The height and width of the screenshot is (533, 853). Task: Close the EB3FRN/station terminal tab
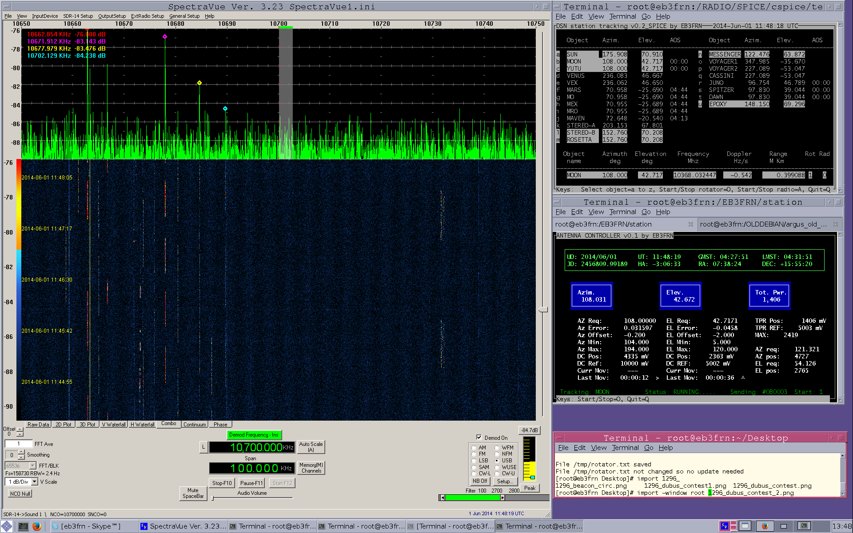pyautogui.click(x=690, y=224)
